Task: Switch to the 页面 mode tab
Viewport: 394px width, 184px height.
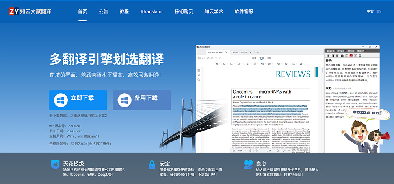Action: [269, 58]
